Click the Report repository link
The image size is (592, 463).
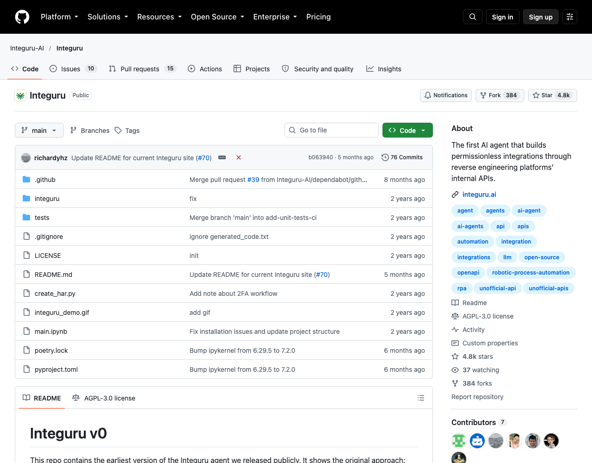(477, 397)
